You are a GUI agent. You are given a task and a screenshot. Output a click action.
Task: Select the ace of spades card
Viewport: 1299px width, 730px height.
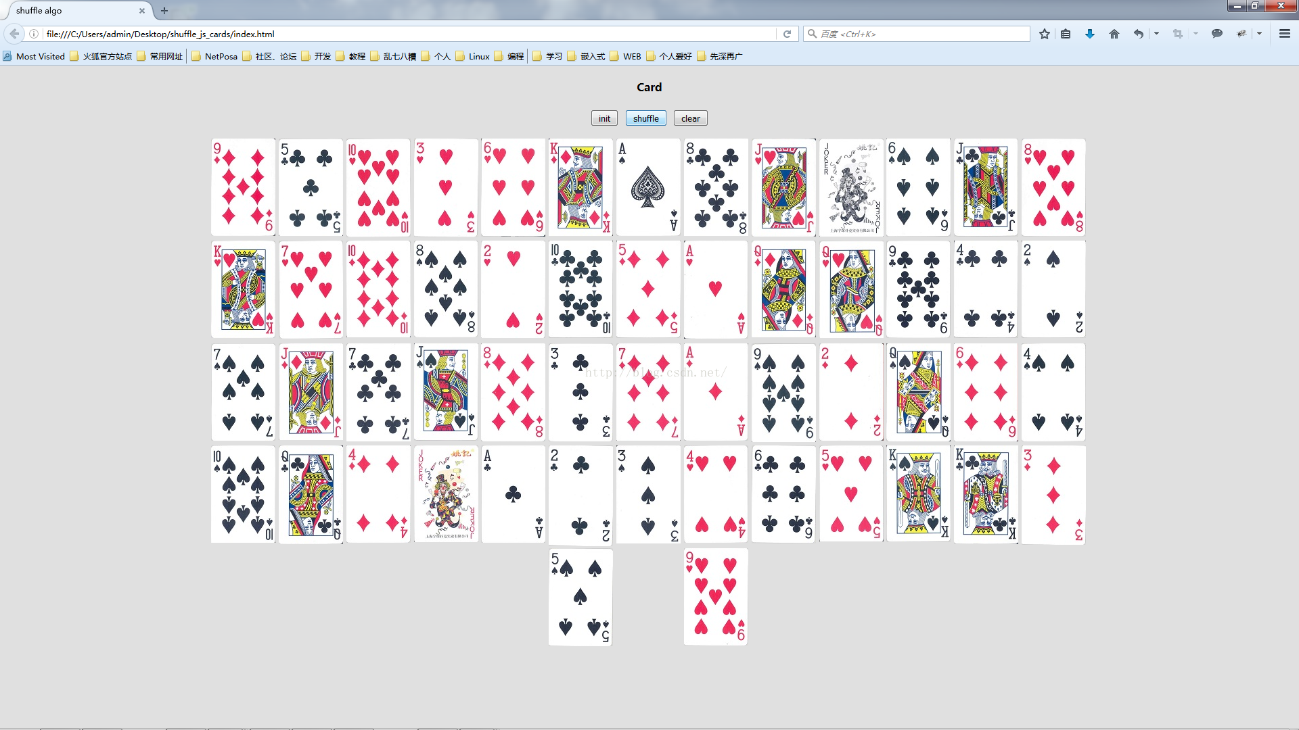click(x=648, y=187)
